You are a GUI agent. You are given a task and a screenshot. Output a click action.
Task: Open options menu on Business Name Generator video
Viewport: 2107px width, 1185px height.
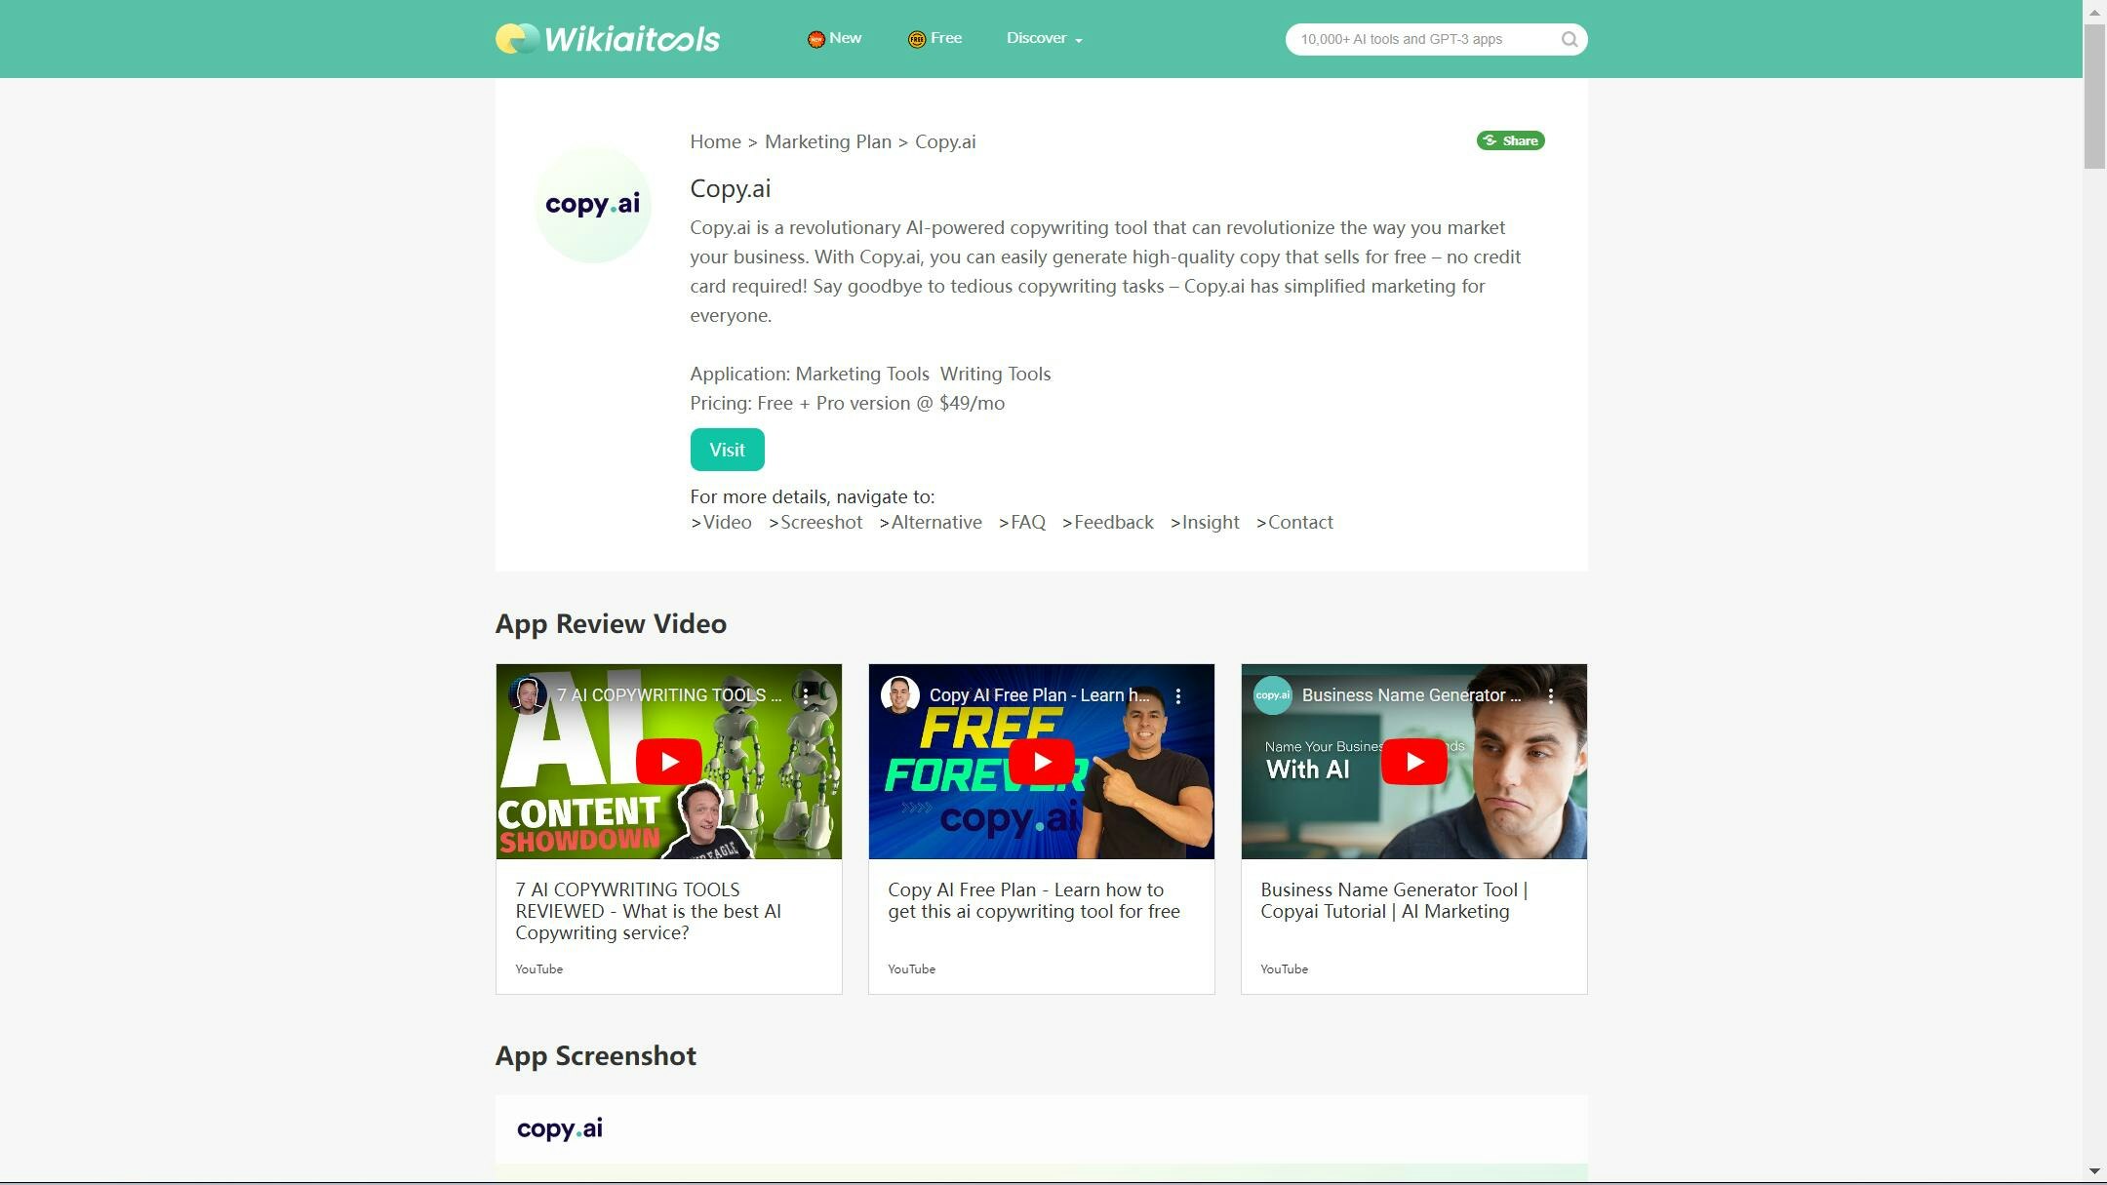(x=1551, y=695)
